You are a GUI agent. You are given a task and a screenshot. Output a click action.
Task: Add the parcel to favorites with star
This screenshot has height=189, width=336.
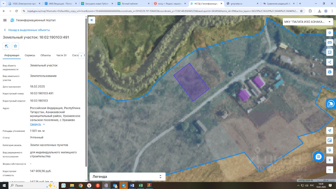click(x=15, y=46)
